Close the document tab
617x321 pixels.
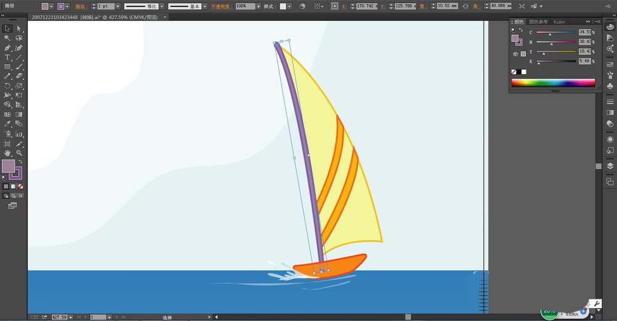[x=165, y=17]
